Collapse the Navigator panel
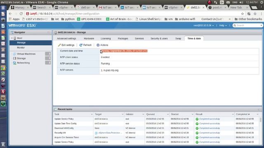Viewport: 264px width, 148px height. pos(49,32)
